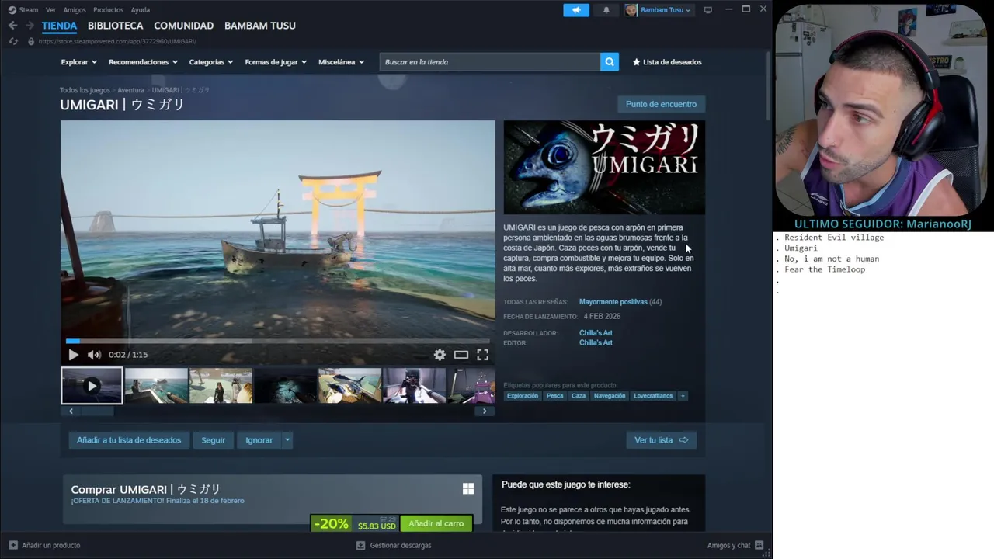Screen dimensions: 994x559
Task: Mute the trailer volume
Action: (x=94, y=355)
